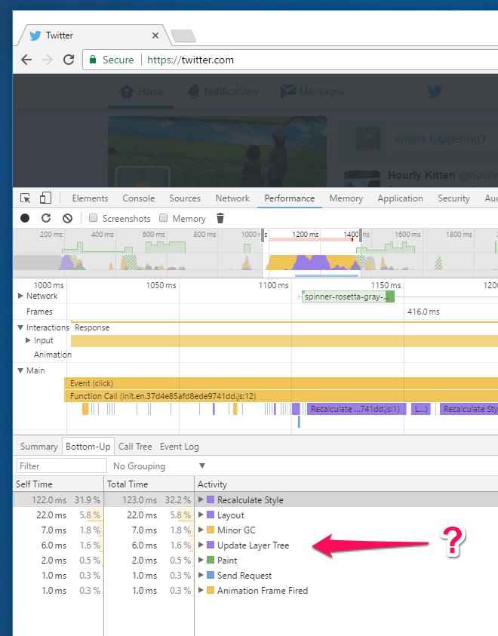Reload page and record performance
Viewport: 498px width, 636px height.
coord(46,218)
